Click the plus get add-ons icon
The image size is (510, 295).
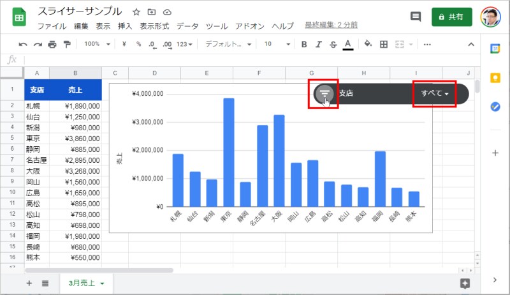tap(495, 153)
